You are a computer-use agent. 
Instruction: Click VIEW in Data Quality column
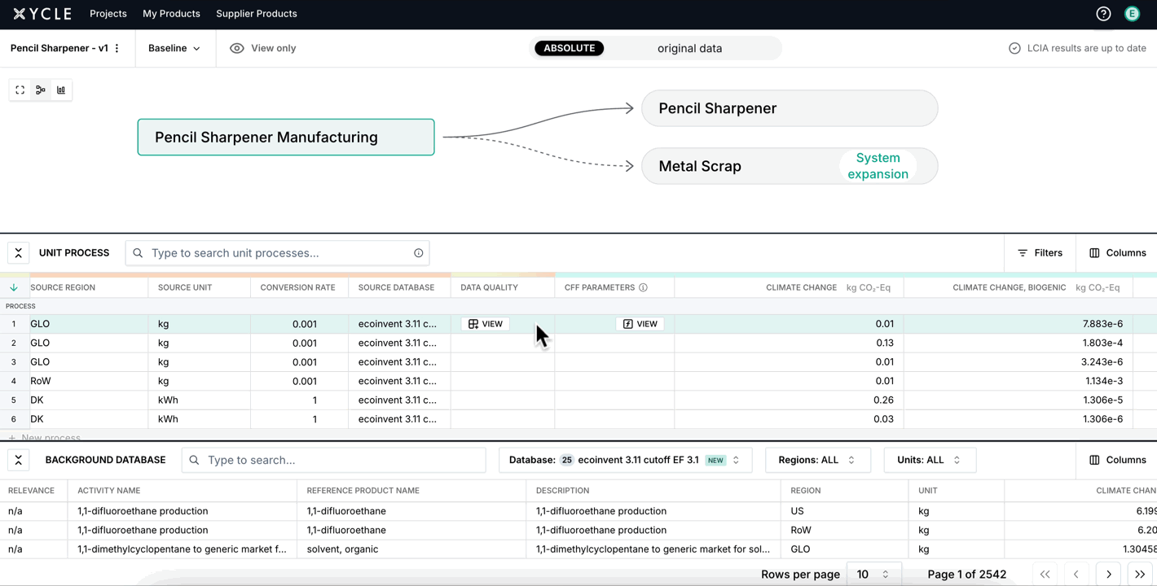[x=486, y=324]
